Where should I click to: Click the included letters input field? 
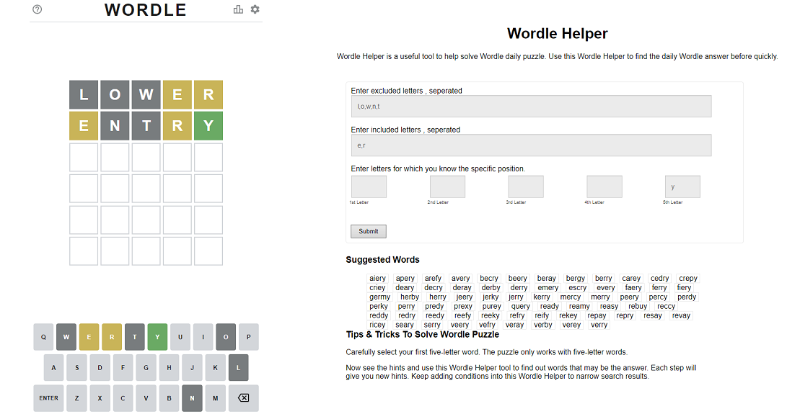click(531, 145)
